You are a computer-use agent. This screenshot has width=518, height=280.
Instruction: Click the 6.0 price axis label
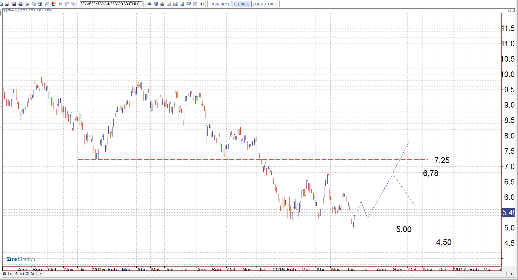coord(509,197)
